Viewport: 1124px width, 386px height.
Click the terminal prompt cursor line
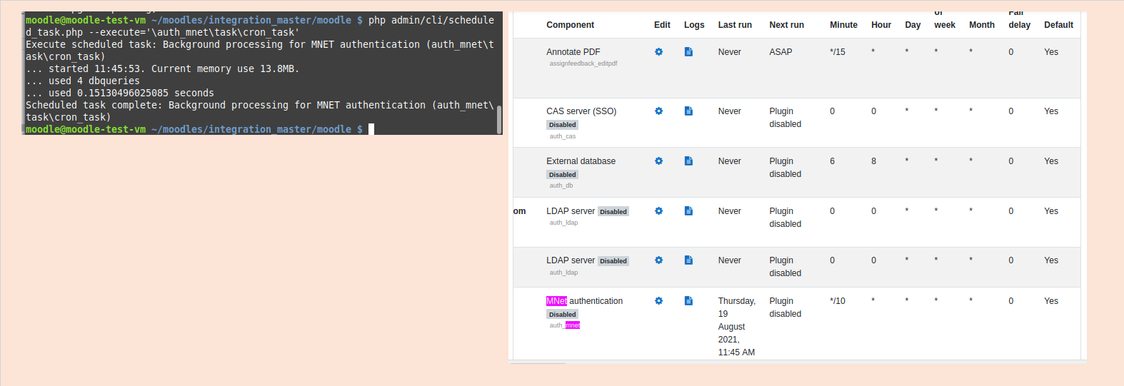pyautogui.click(x=200, y=129)
